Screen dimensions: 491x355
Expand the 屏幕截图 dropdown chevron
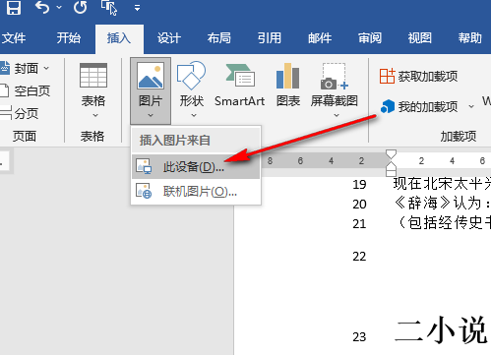point(337,115)
